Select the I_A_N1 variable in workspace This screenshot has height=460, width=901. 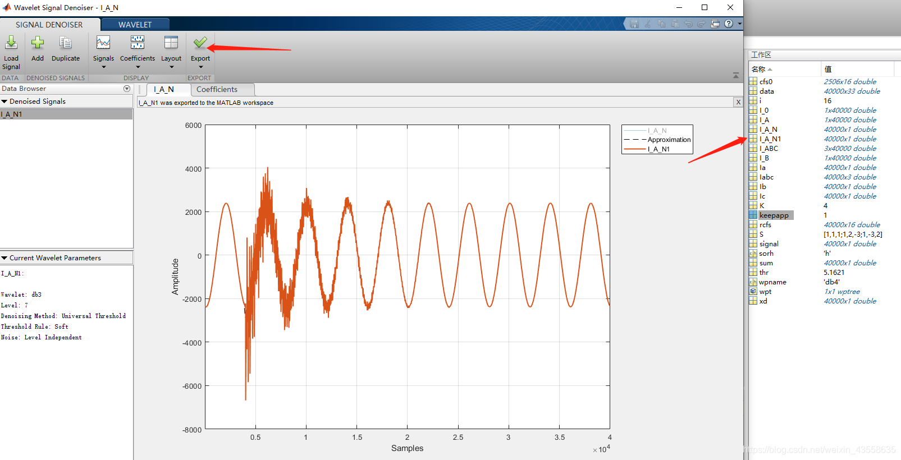coord(770,139)
